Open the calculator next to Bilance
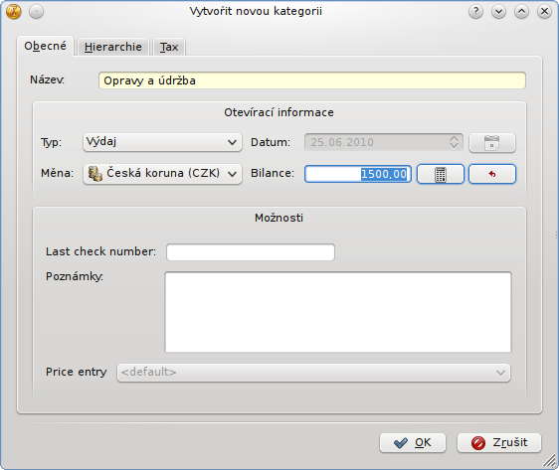 tap(441, 174)
